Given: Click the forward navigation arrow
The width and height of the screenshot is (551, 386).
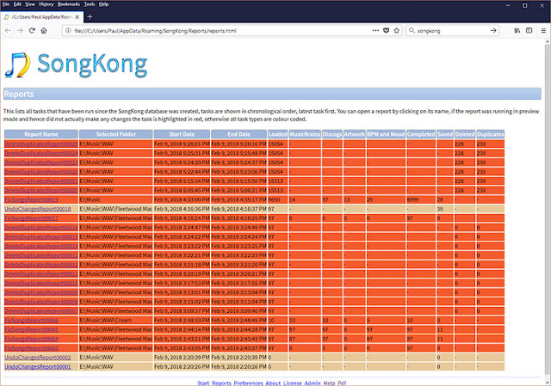Looking at the screenshot, I should (x=20, y=31).
